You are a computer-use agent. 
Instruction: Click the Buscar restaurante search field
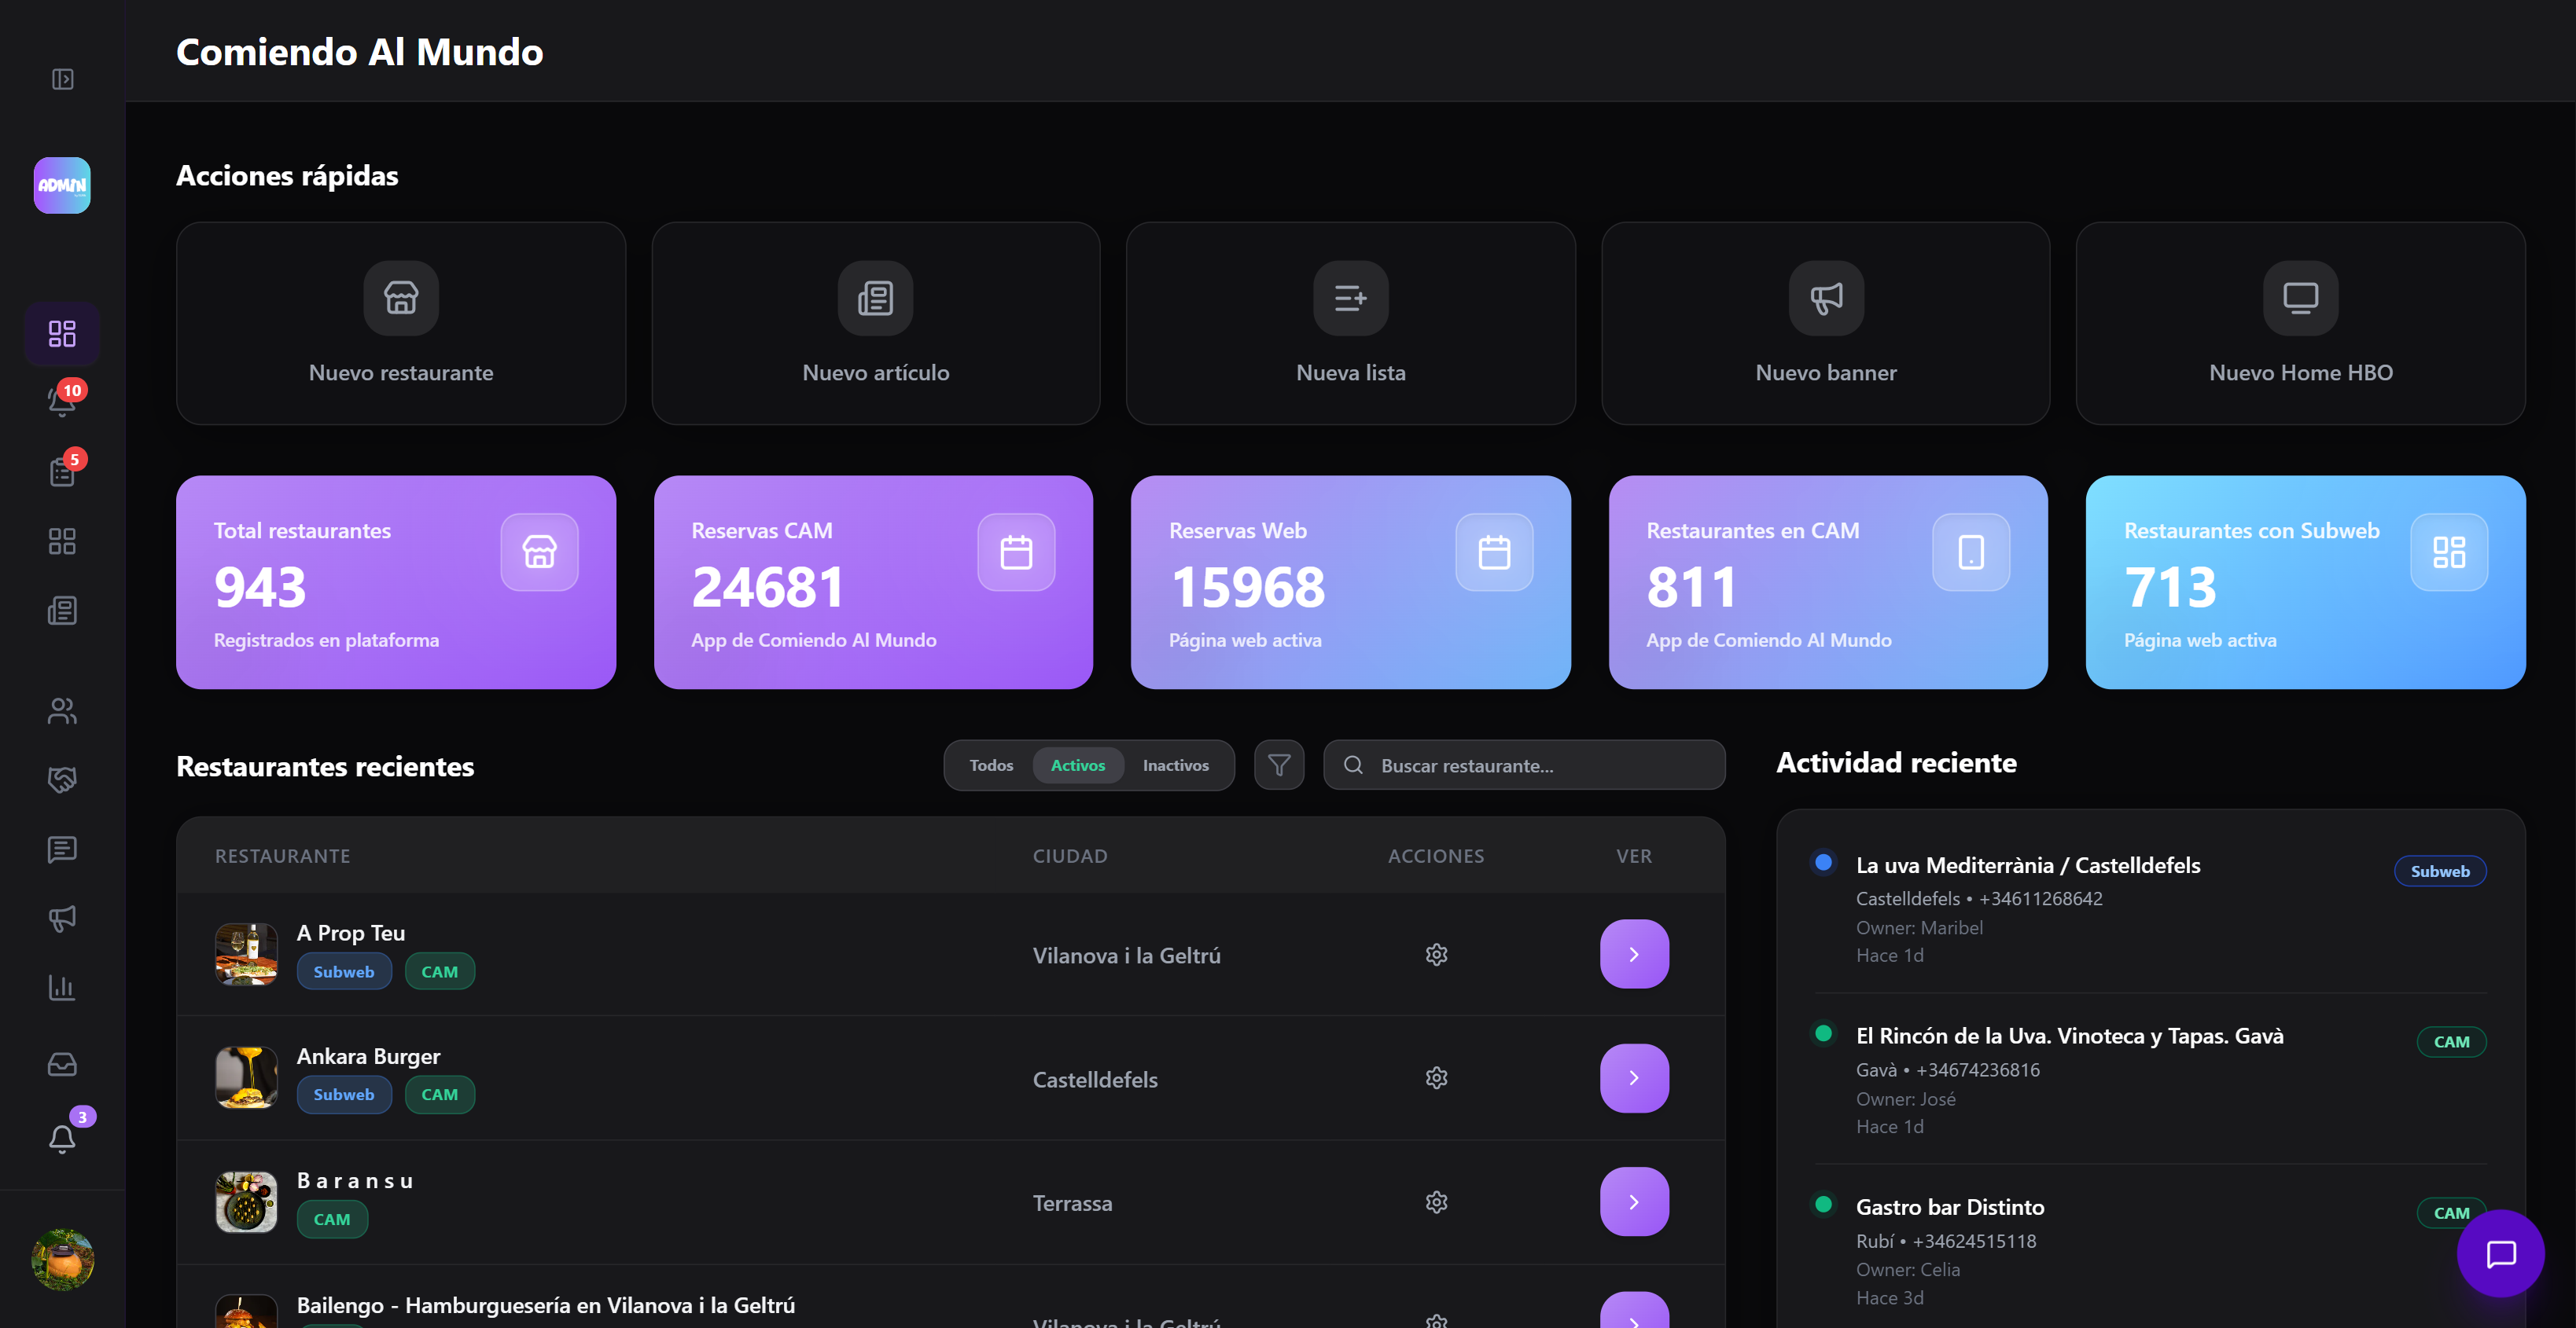[x=1525, y=765]
